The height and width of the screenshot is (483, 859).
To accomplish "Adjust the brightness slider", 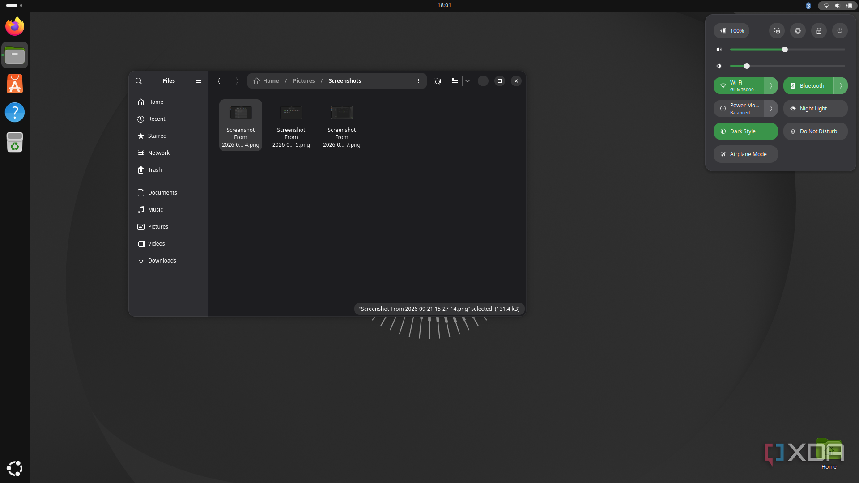I will (787, 66).
